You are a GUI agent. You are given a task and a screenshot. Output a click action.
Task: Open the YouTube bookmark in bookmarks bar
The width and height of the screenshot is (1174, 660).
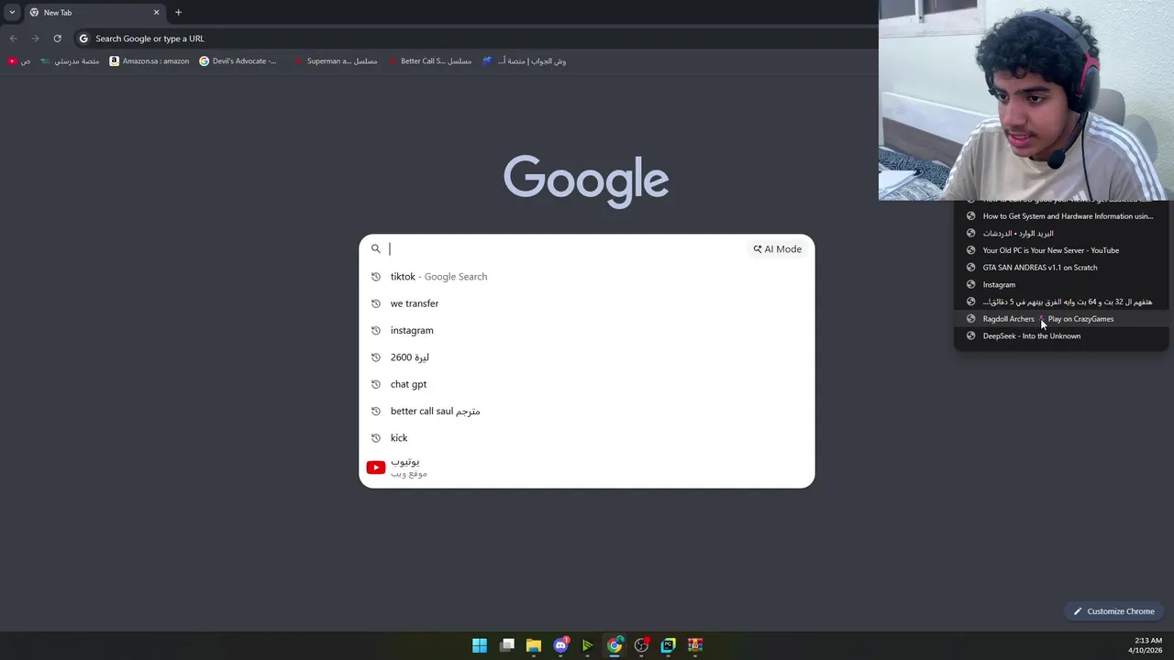[x=18, y=61]
